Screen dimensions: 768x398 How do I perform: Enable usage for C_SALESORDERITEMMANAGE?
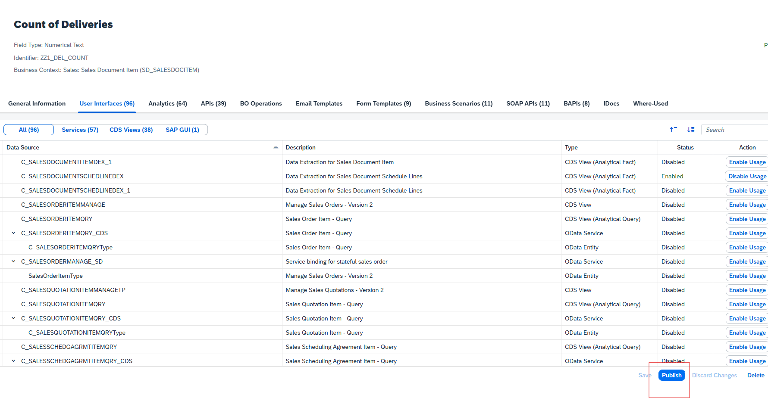pyautogui.click(x=747, y=205)
